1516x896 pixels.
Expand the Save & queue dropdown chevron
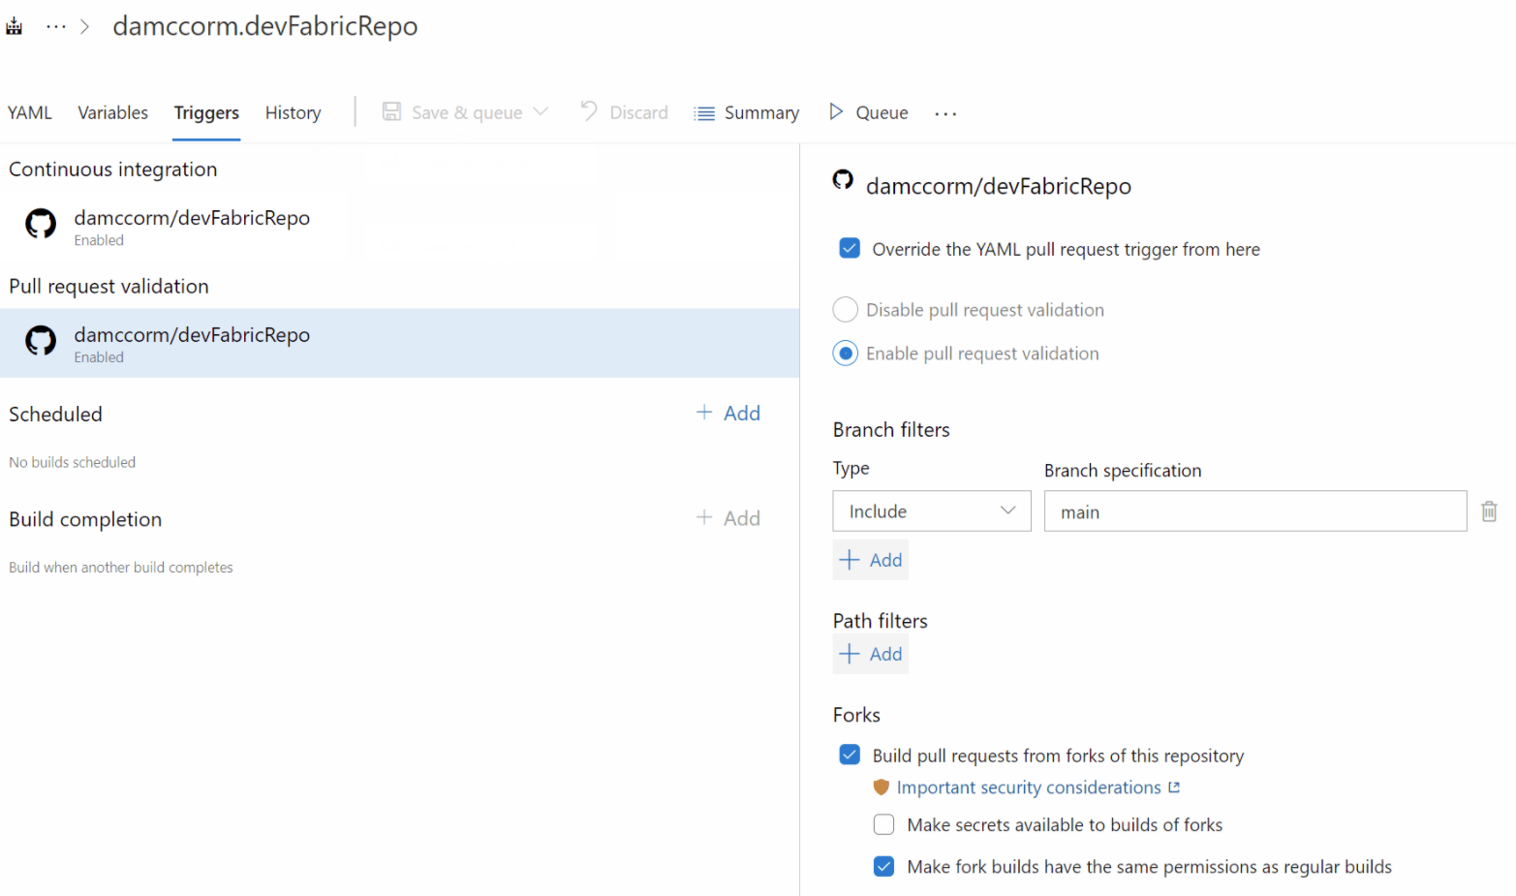(541, 111)
